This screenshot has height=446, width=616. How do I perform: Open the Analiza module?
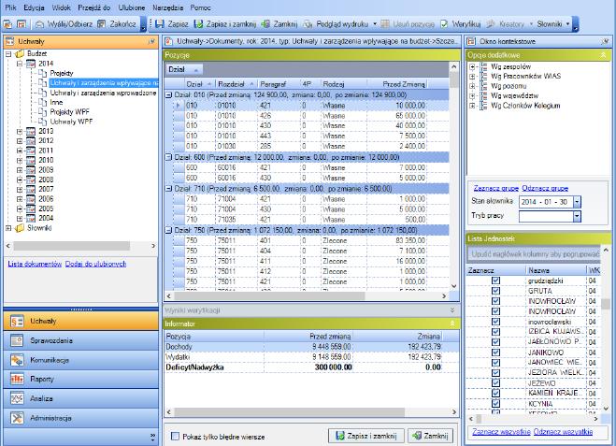point(81,398)
